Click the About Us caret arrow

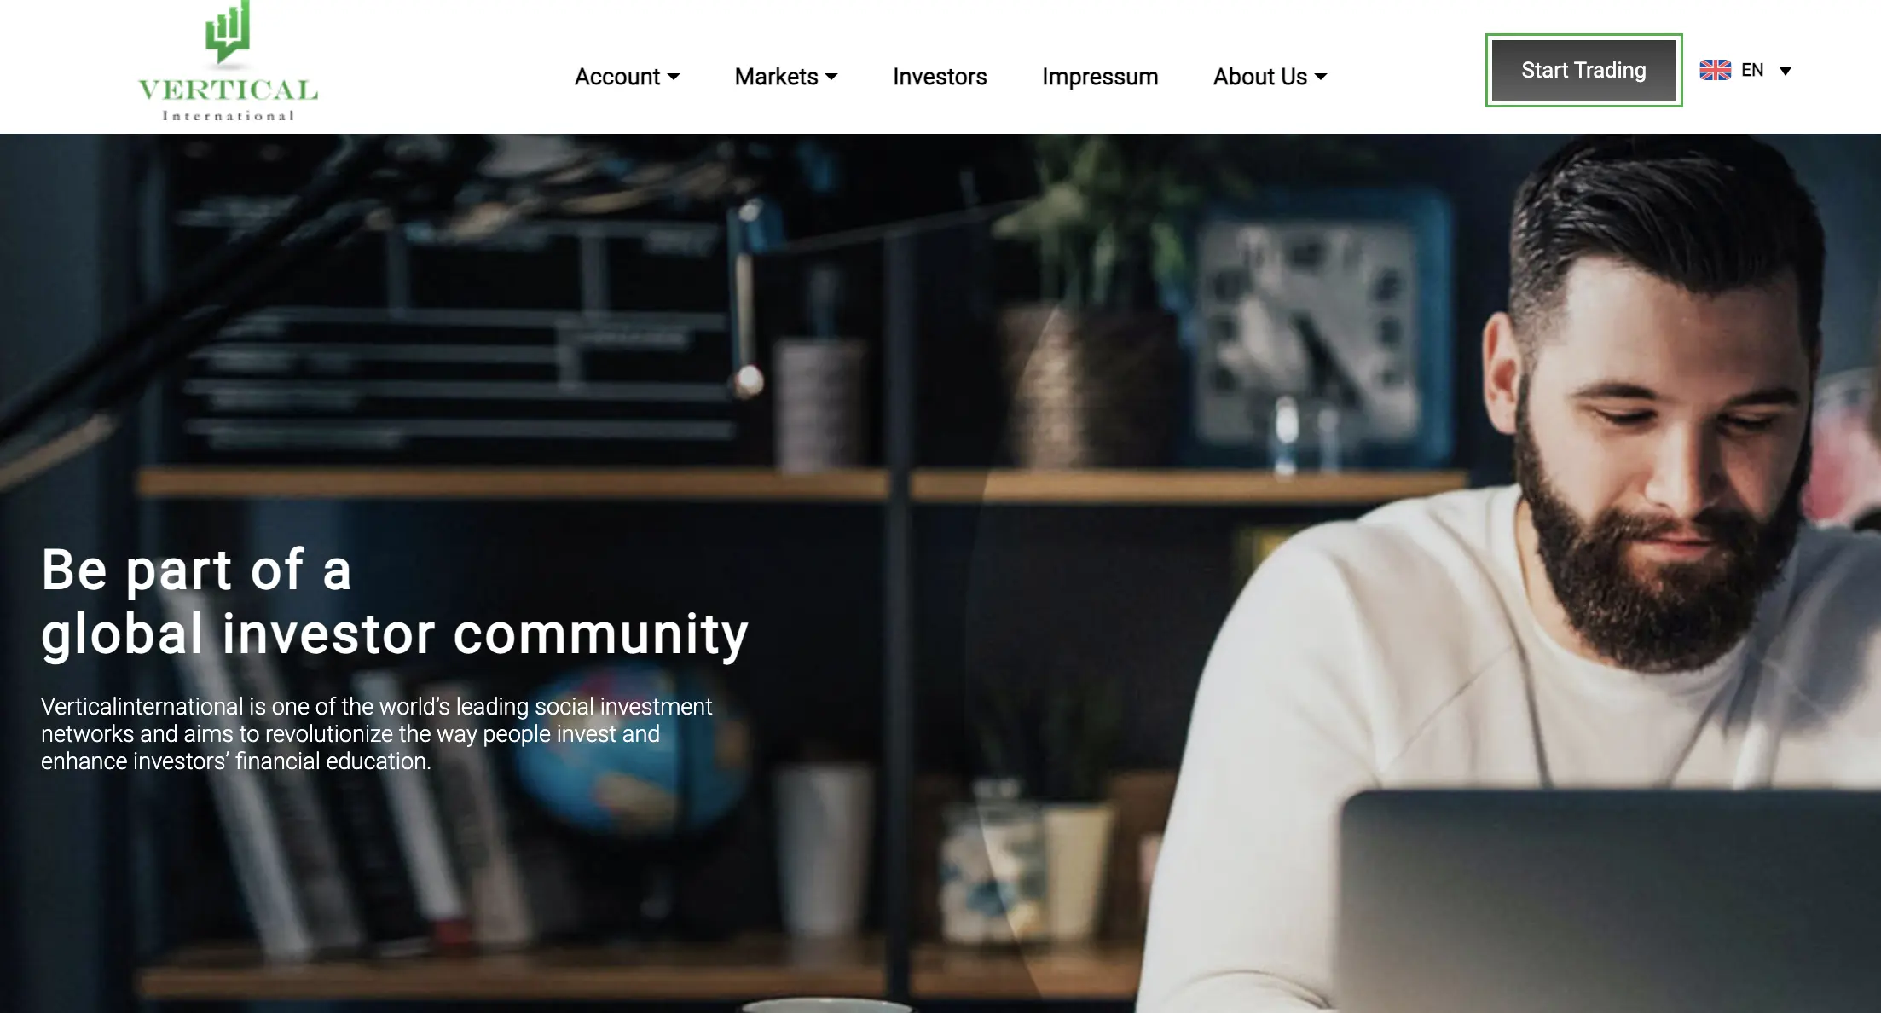coord(1321,77)
